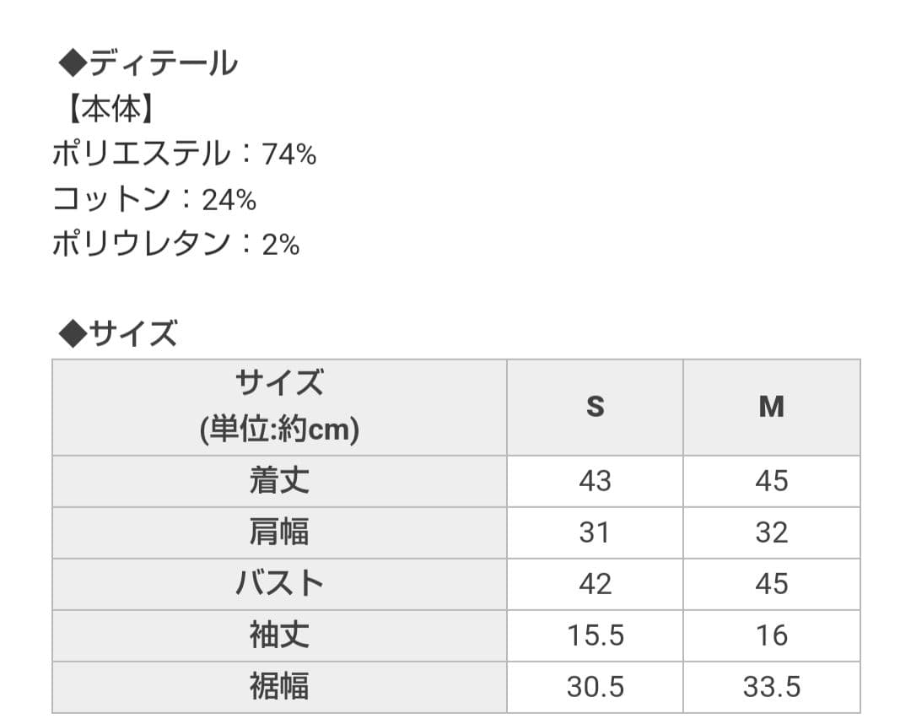Click the サイズ section heading
Screen dimensions: 911x719
(x=119, y=334)
